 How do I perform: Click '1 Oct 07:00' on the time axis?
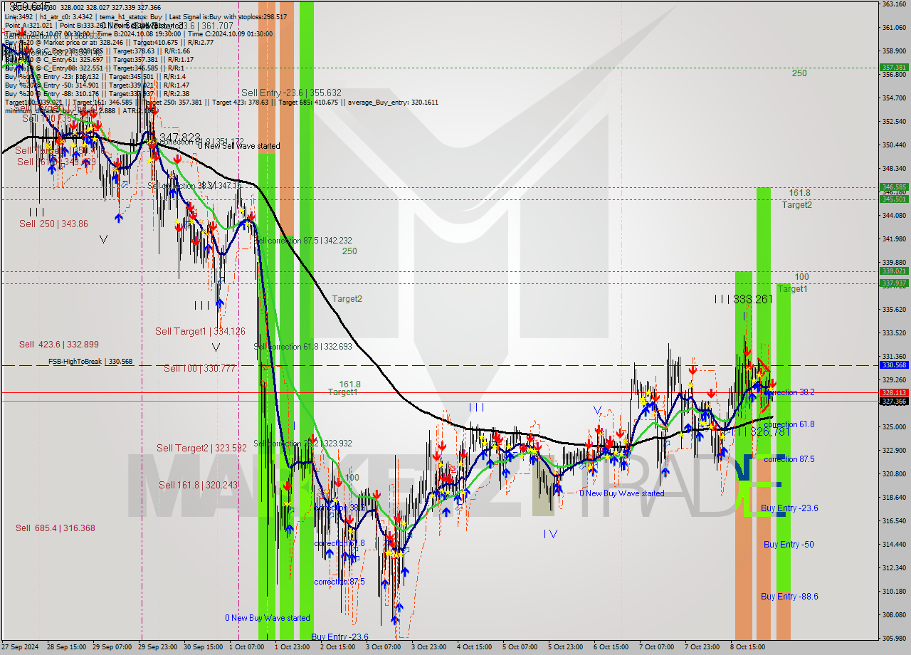point(248,647)
